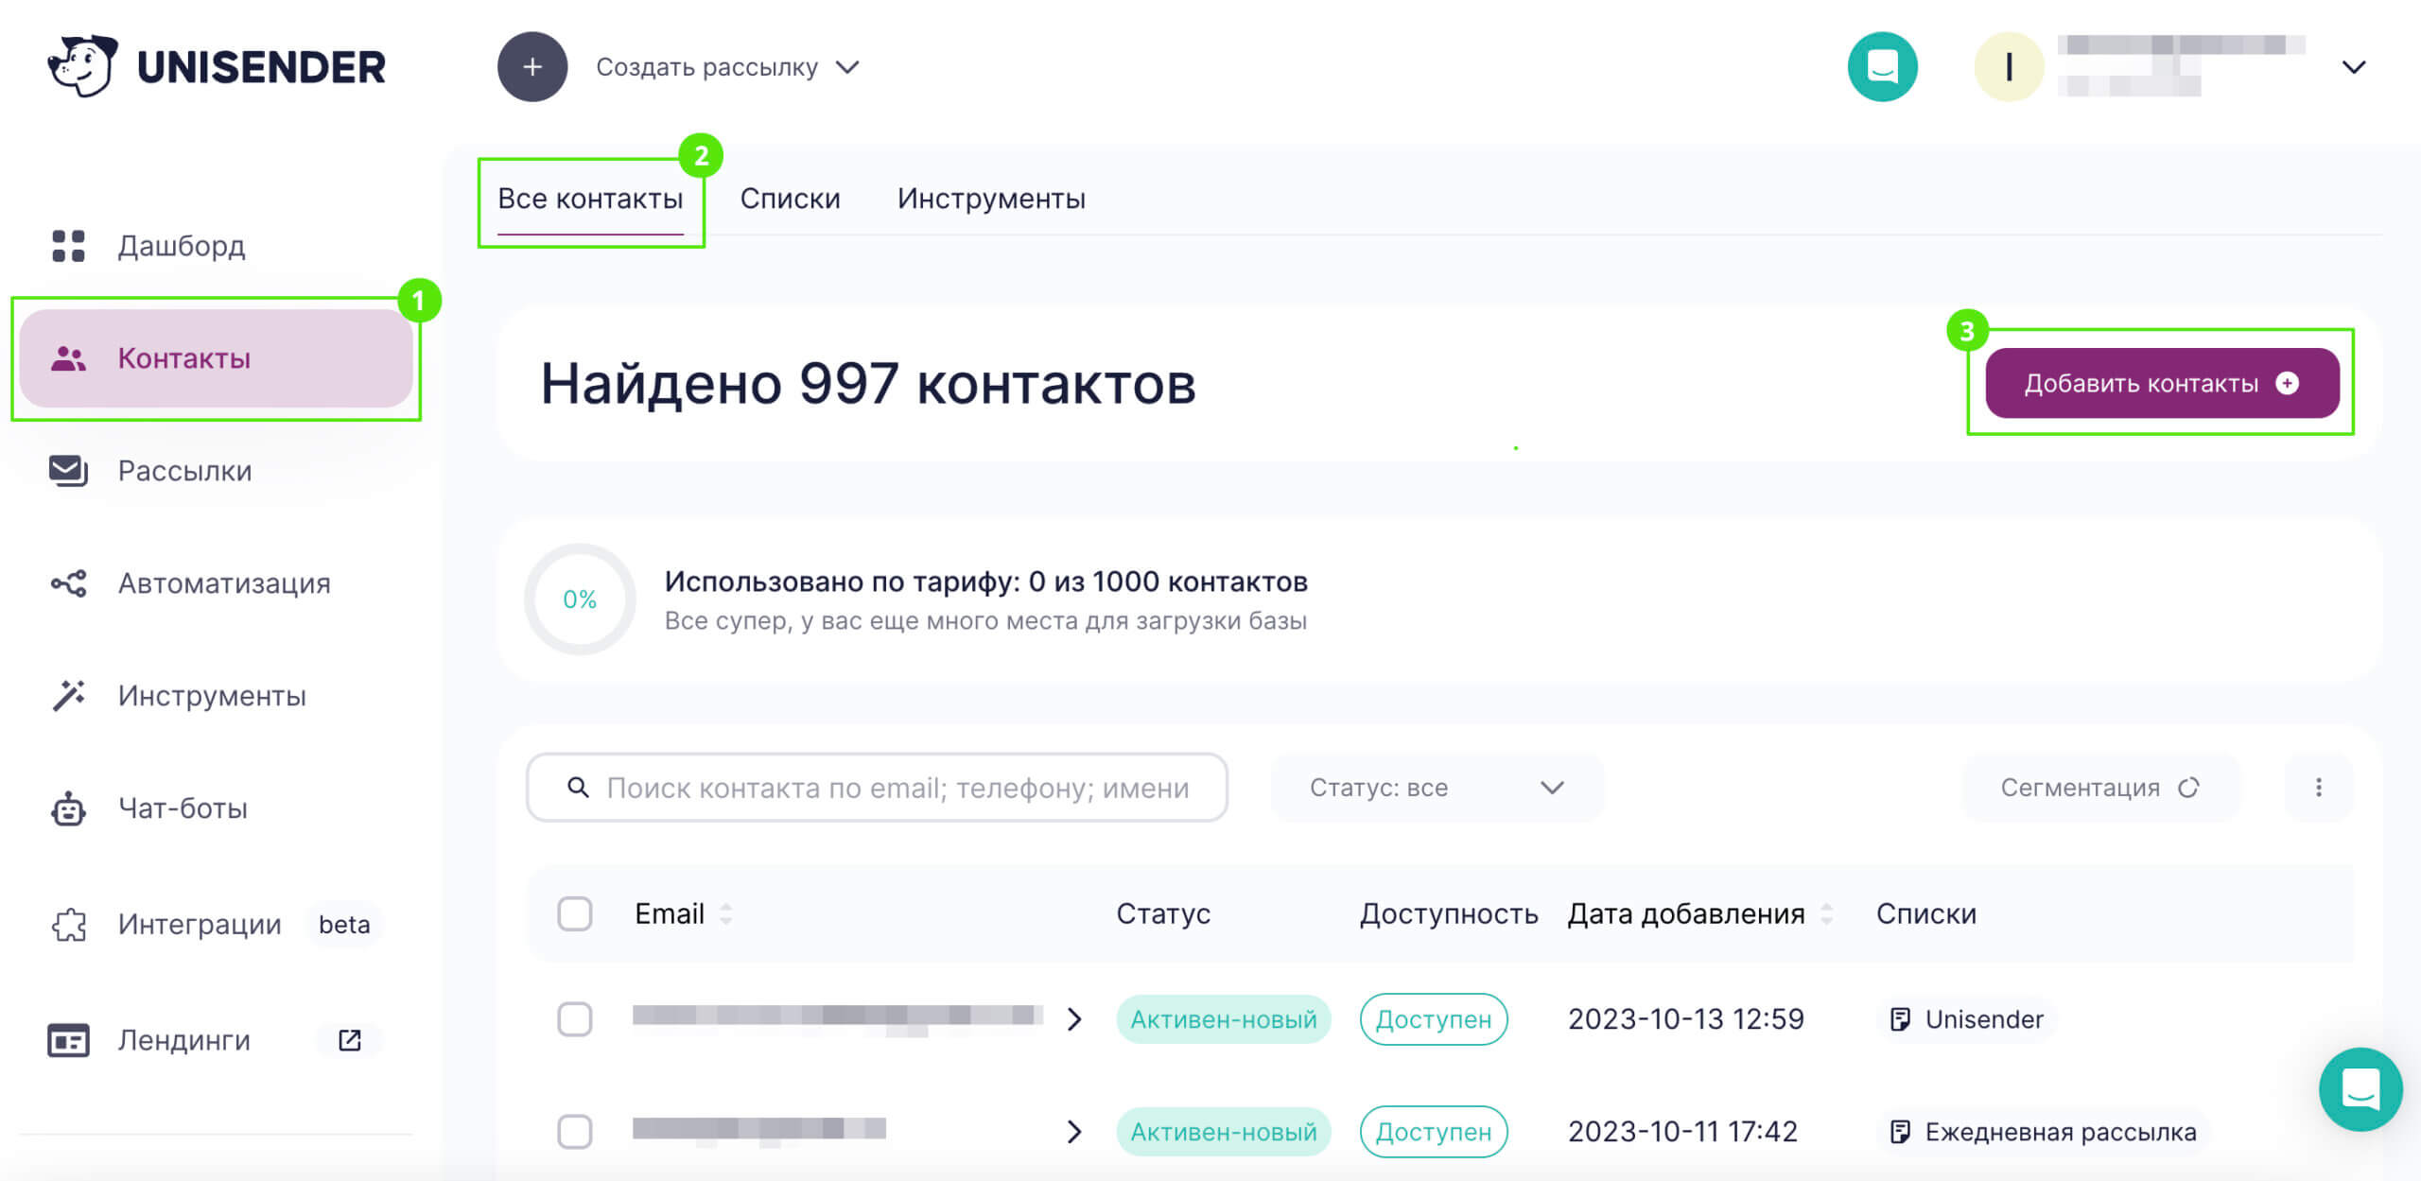Expand details of the first contact with the chevron
This screenshot has width=2421, height=1181.
(1074, 1019)
